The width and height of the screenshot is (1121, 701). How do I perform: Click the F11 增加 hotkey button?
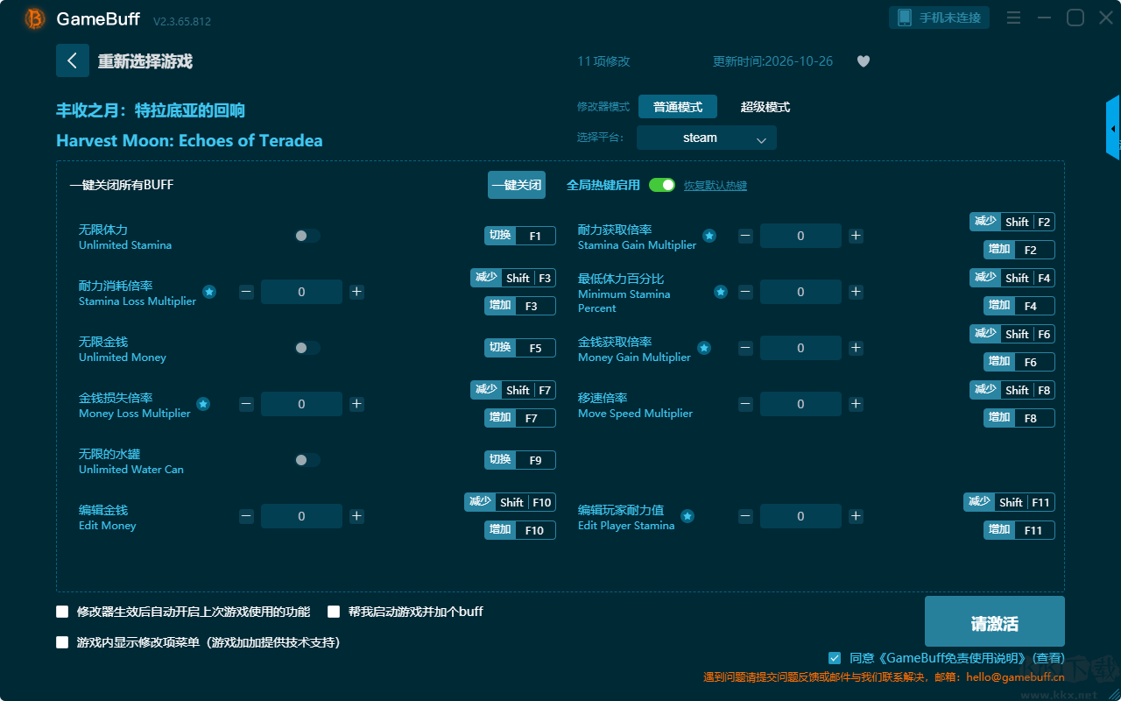click(x=1019, y=530)
